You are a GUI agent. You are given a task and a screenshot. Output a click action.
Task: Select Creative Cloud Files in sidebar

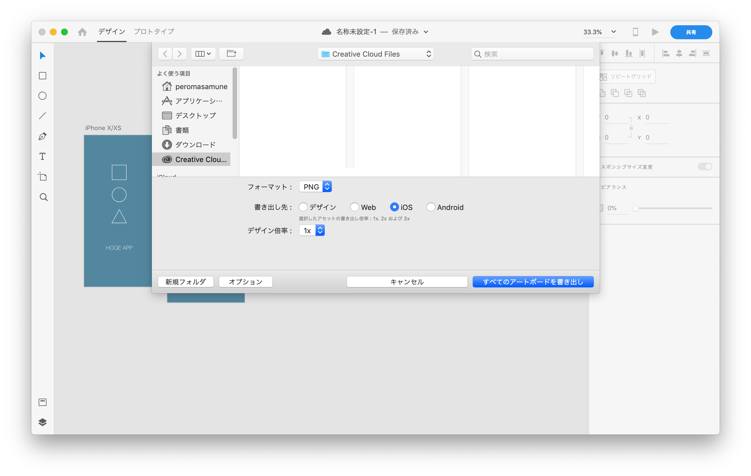coord(191,160)
